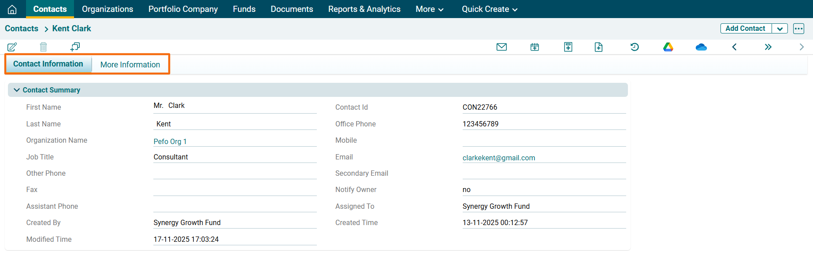Expand the More menu dropdown
This screenshot has height=255, width=813.
tap(429, 9)
